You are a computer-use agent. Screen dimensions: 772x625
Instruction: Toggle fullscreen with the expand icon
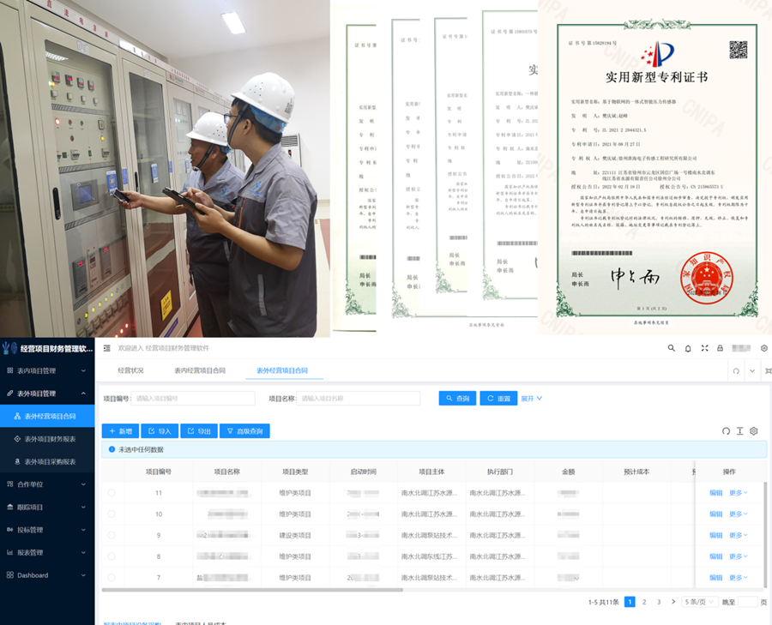(x=704, y=348)
